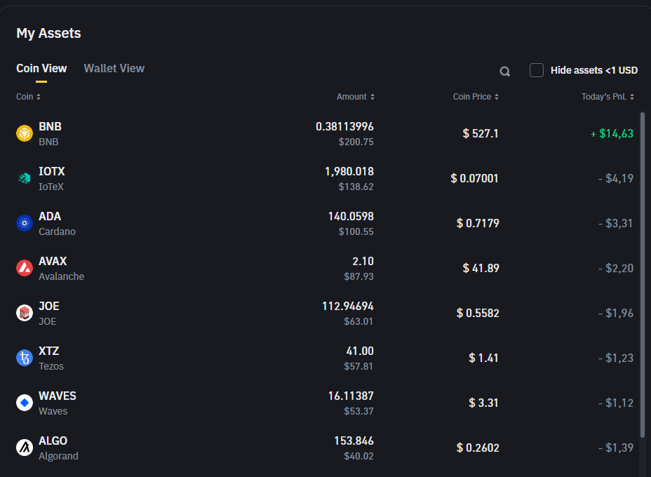
Task: Click the Avalanche AVAX logo icon
Action: tap(25, 268)
